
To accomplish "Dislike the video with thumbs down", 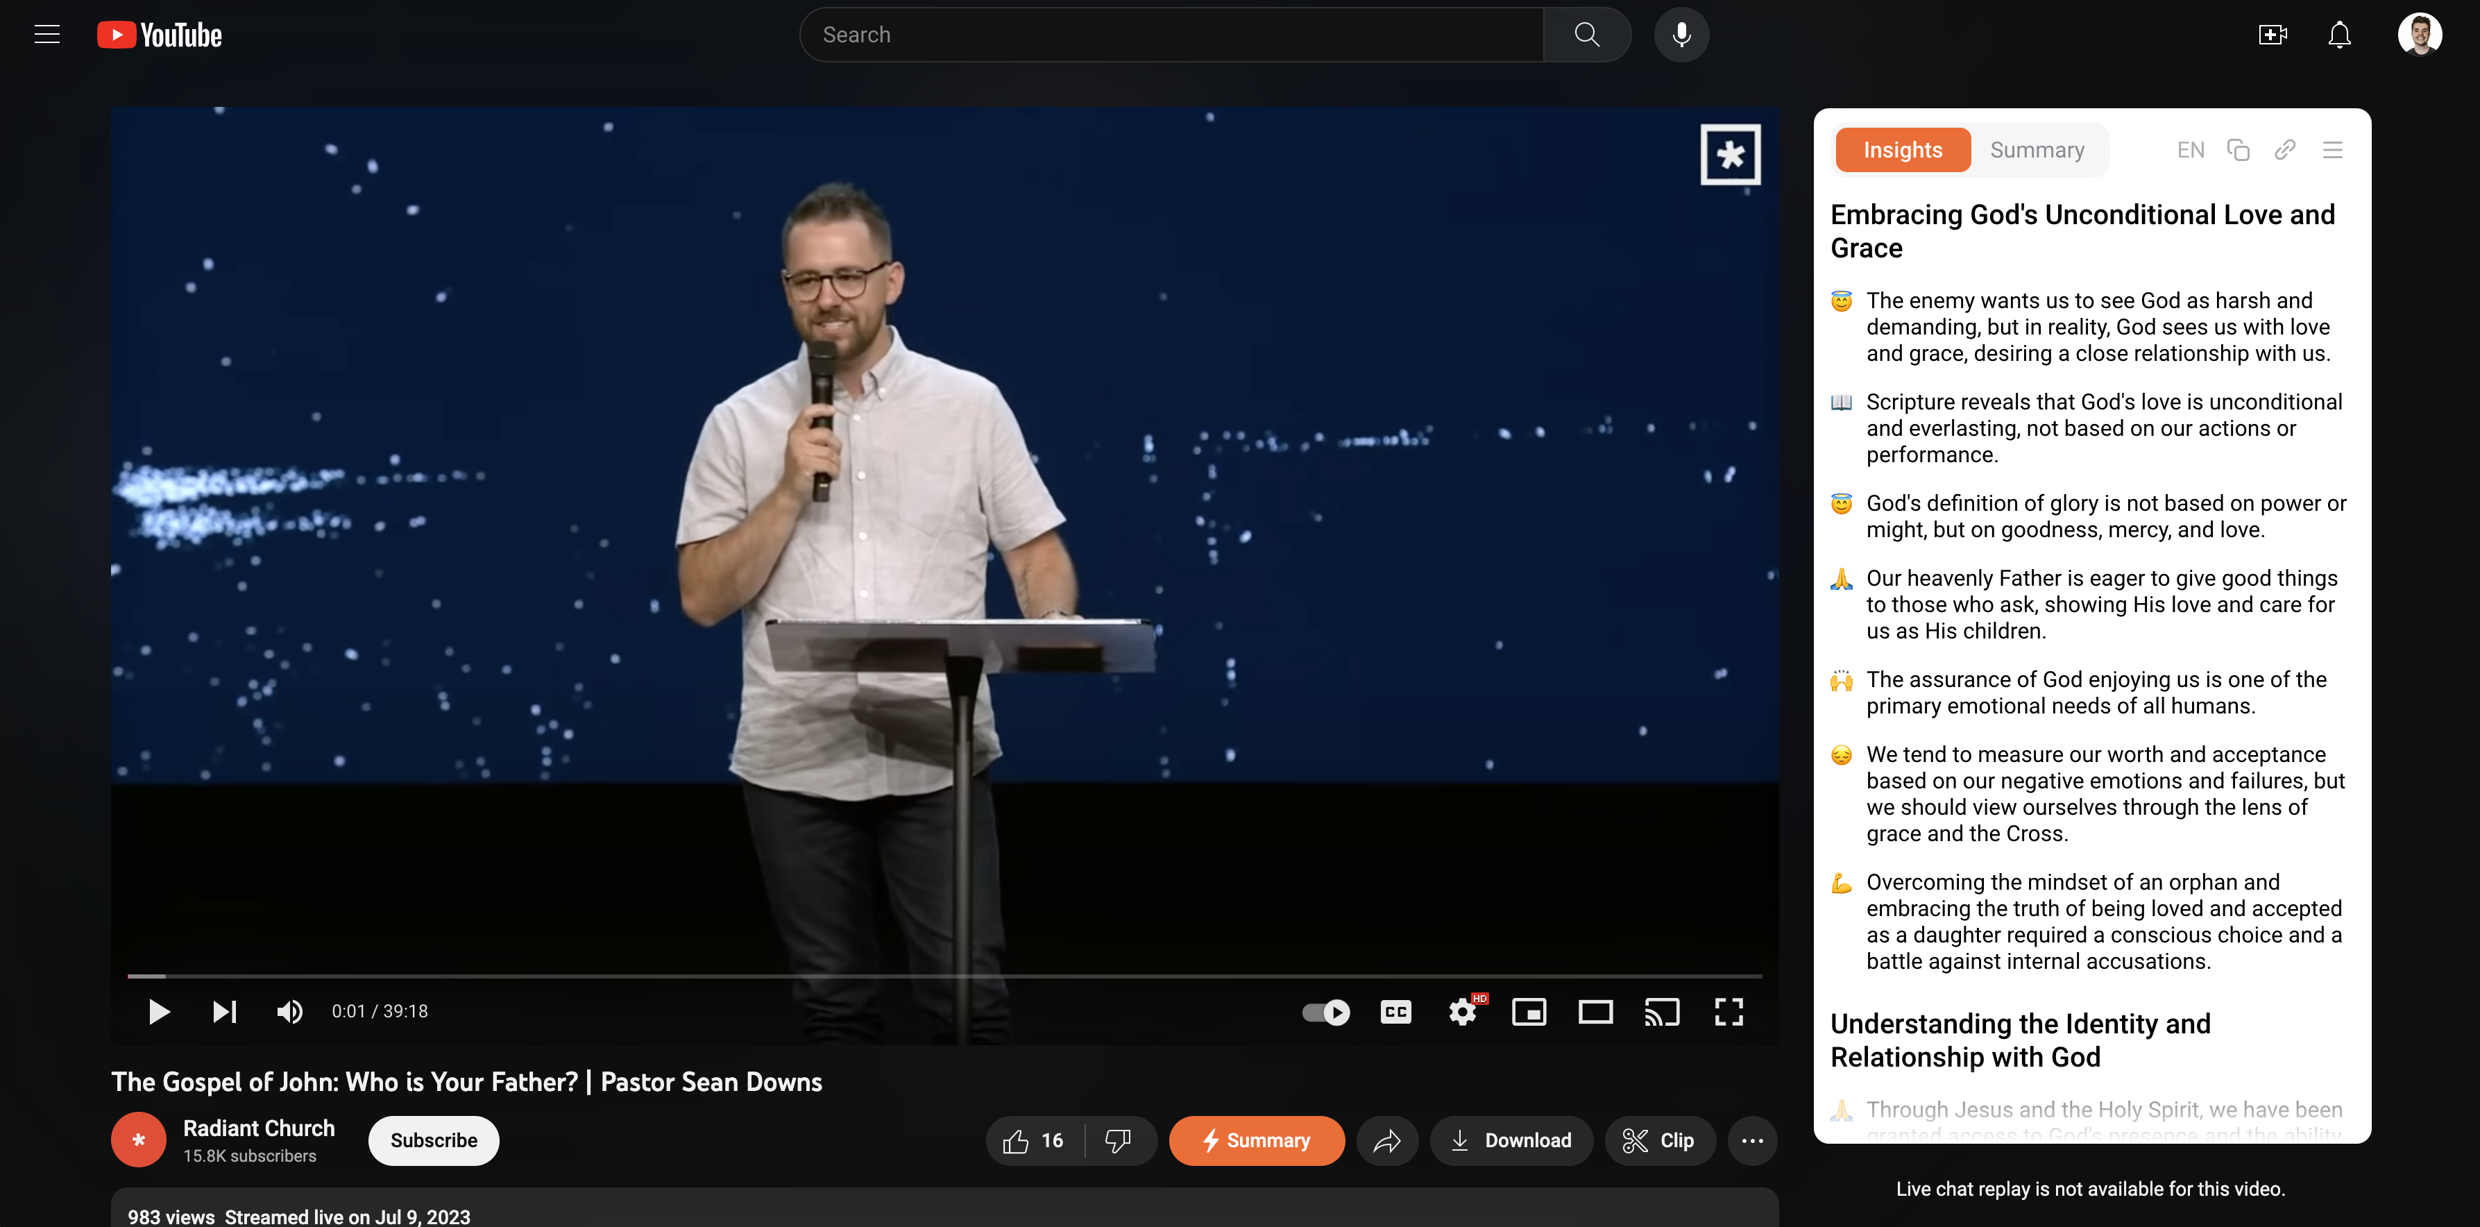I will 1119,1140.
